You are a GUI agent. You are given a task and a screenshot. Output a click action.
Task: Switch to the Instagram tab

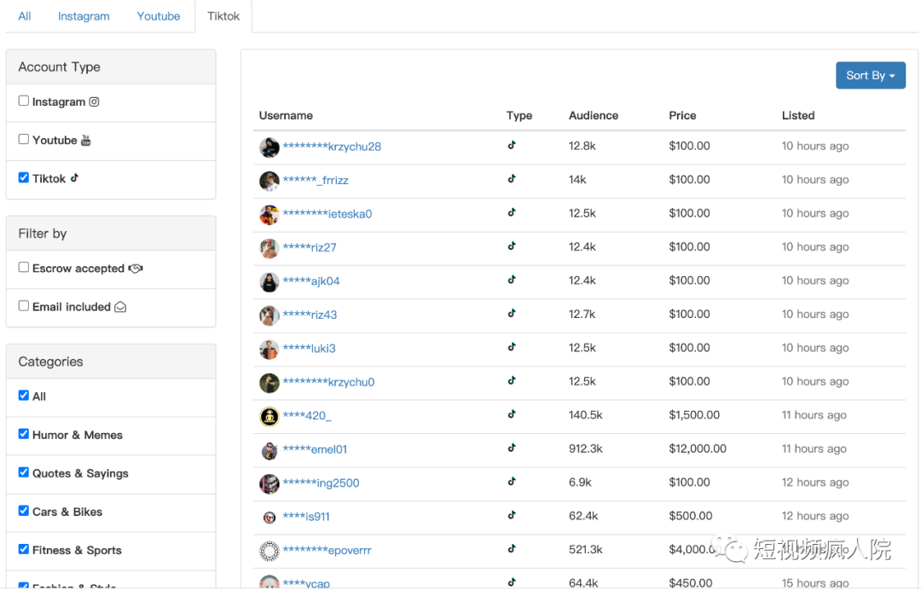click(84, 16)
